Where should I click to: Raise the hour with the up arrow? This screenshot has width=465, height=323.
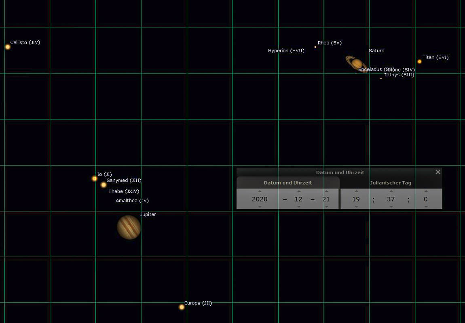click(x=356, y=191)
